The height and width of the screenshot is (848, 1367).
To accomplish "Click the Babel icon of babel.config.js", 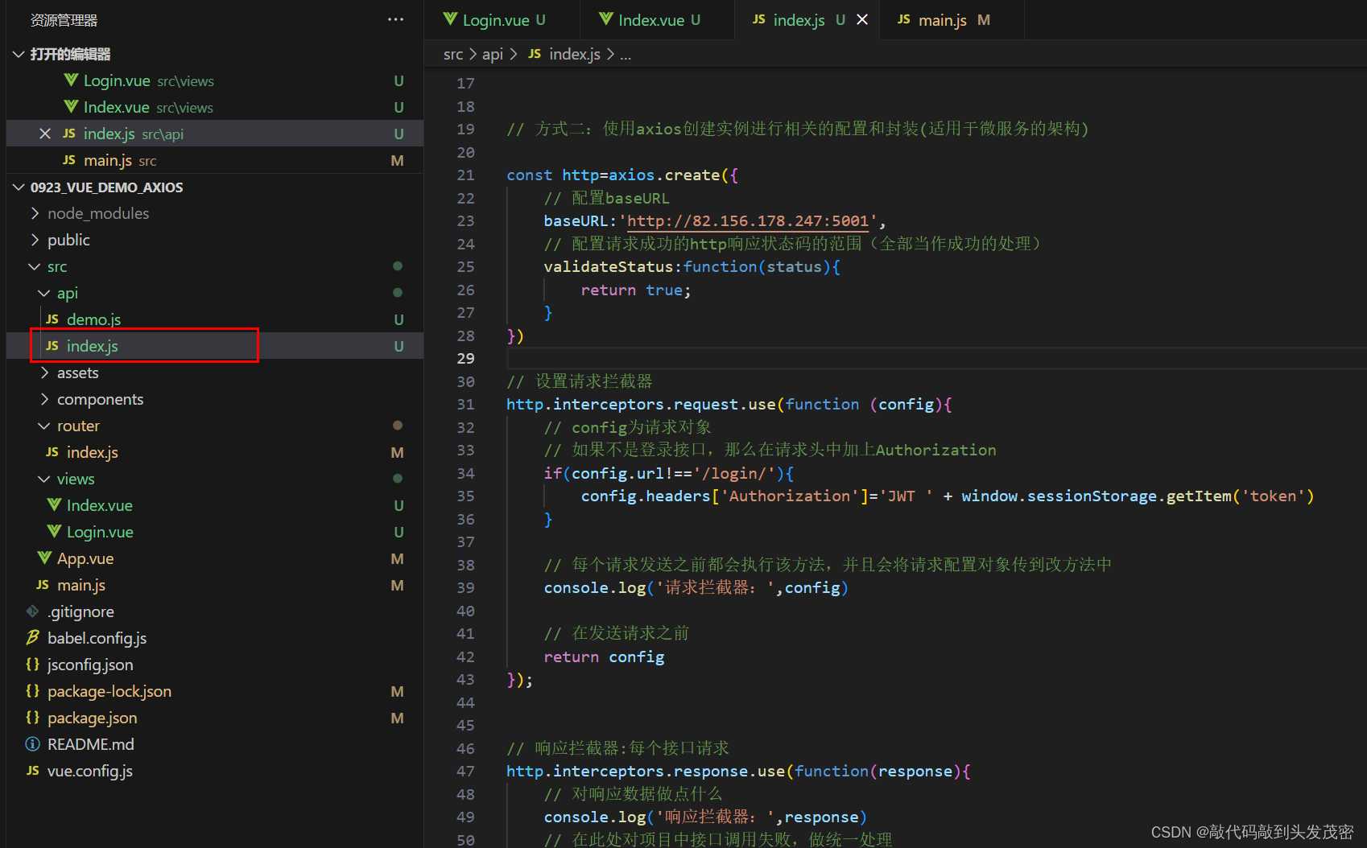I will [32, 638].
